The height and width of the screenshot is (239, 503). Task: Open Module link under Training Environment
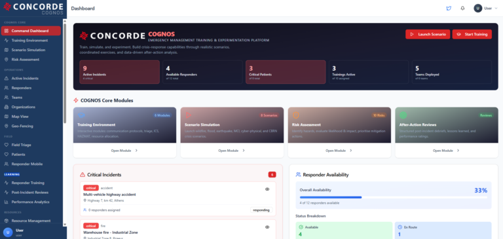(x=124, y=151)
